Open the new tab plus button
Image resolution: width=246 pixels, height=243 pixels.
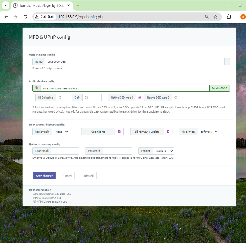click(x=78, y=5)
